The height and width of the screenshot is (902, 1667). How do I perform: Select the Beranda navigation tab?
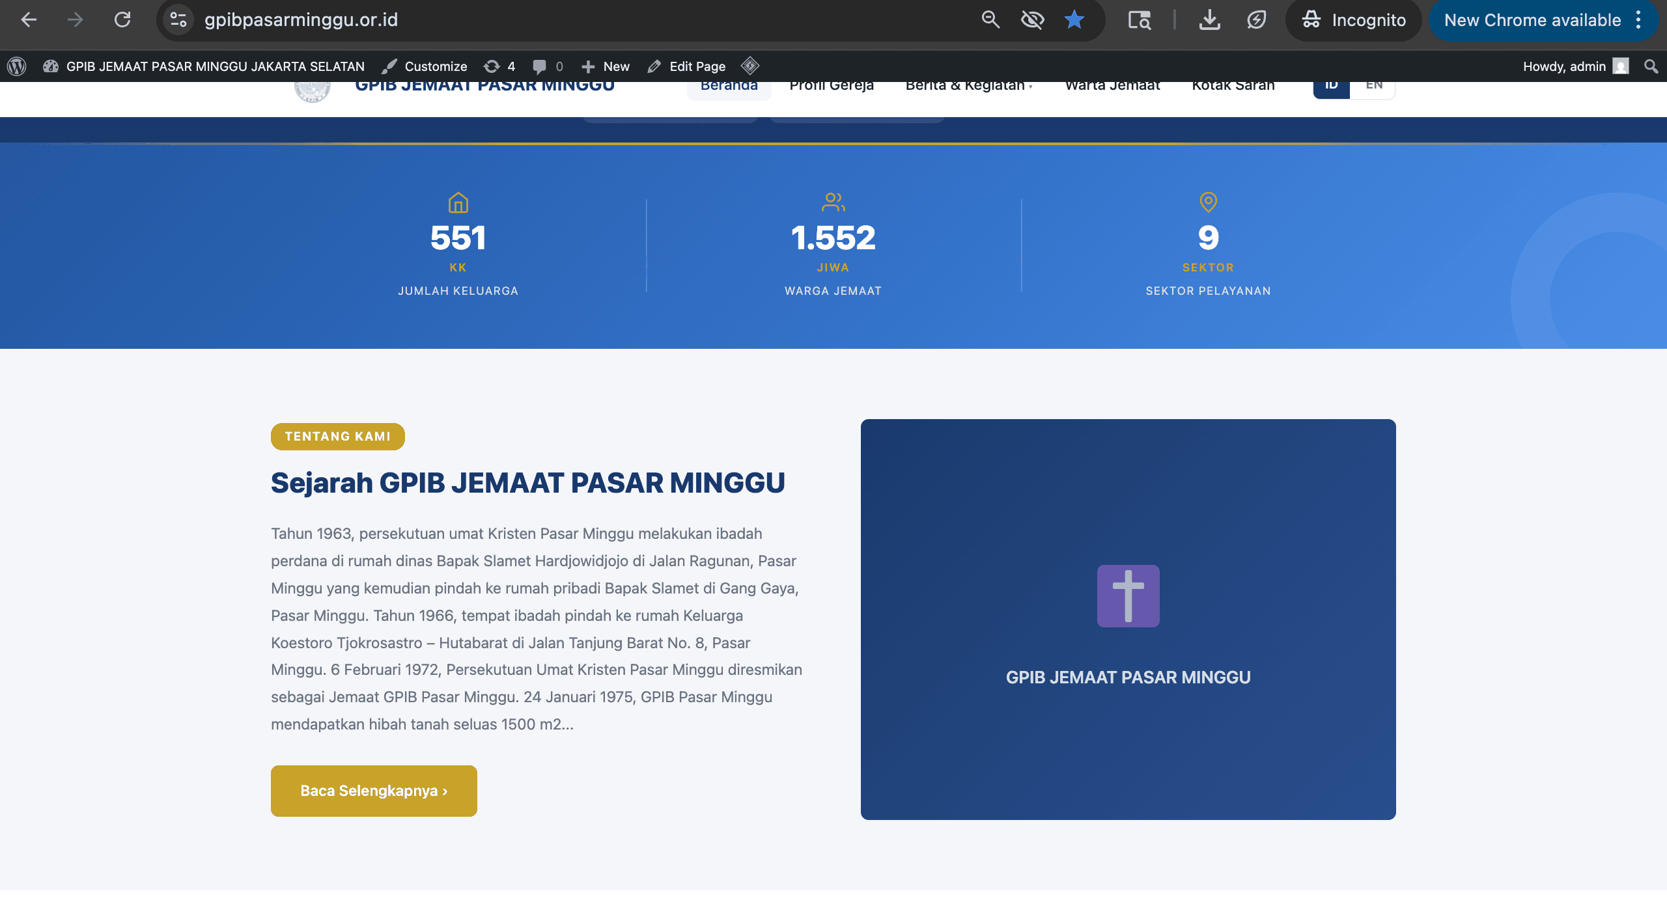(x=729, y=87)
